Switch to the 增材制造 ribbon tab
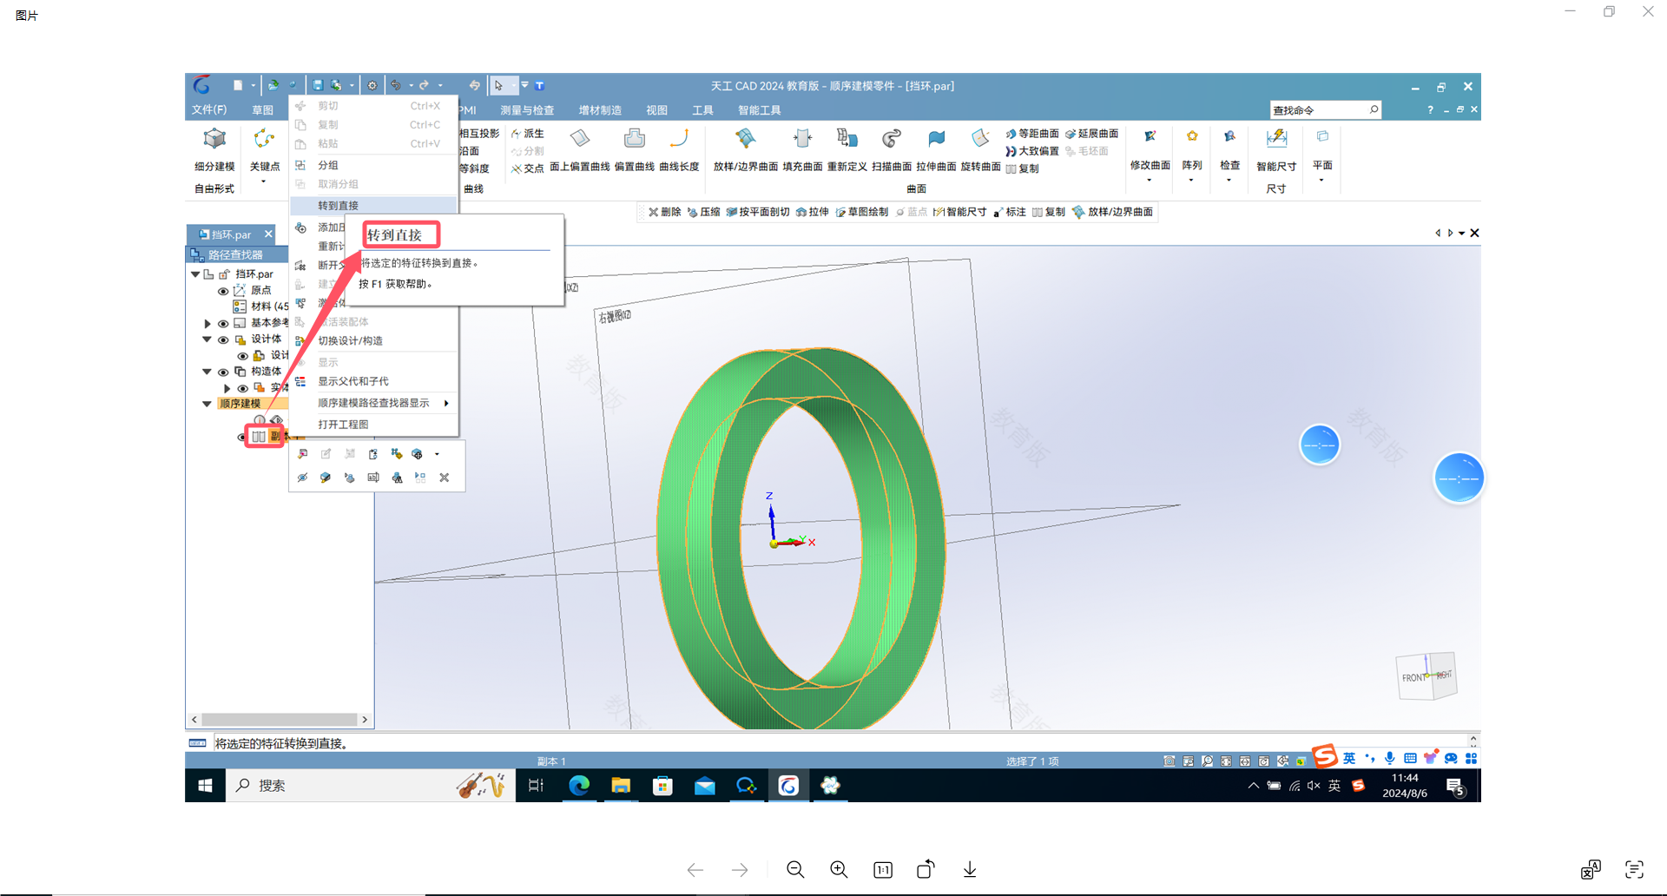The width and height of the screenshot is (1667, 896). coord(600,110)
